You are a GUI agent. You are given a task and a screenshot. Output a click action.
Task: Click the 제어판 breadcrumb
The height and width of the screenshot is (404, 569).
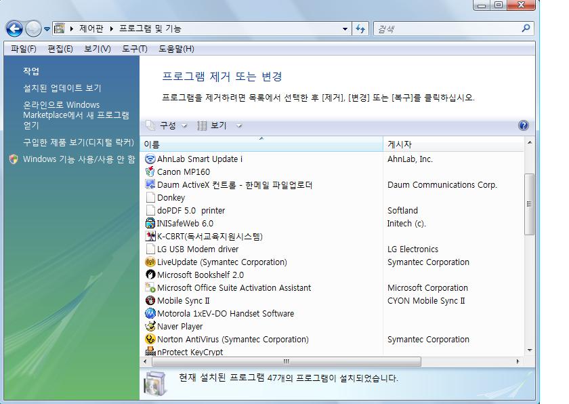click(x=91, y=28)
